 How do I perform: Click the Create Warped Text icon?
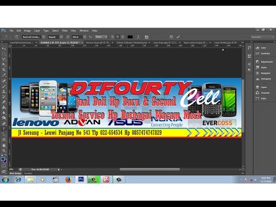point(138,37)
